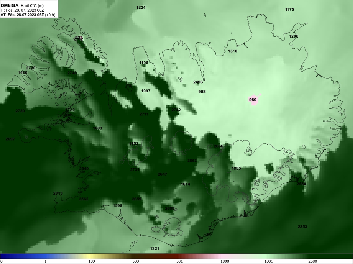Click the map value '2608'
The image size is (353, 264).
[x=170, y=208]
